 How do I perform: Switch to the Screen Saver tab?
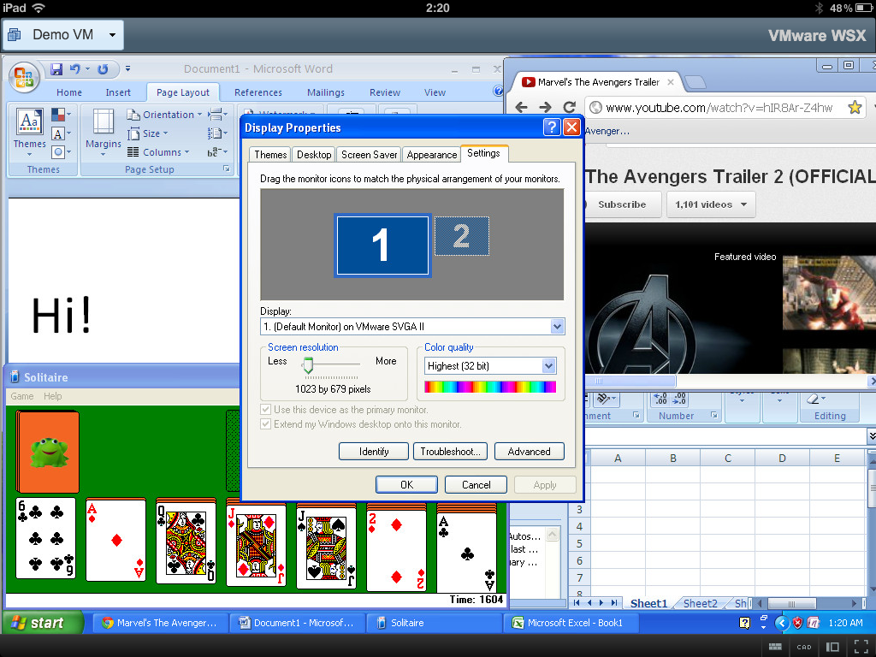coord(369,155)
